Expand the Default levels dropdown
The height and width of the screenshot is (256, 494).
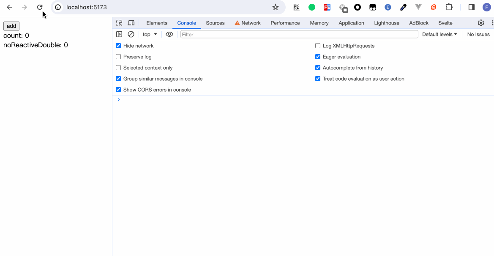click(439, 34)
